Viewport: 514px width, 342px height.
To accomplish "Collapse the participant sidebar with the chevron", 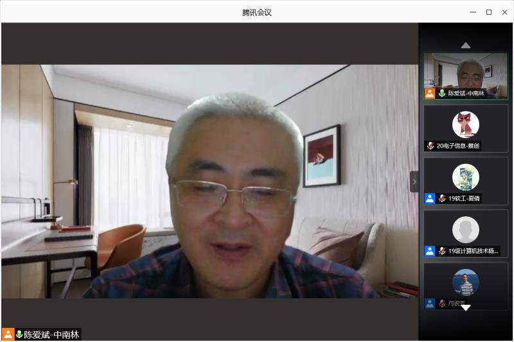I will coord(414,182).
